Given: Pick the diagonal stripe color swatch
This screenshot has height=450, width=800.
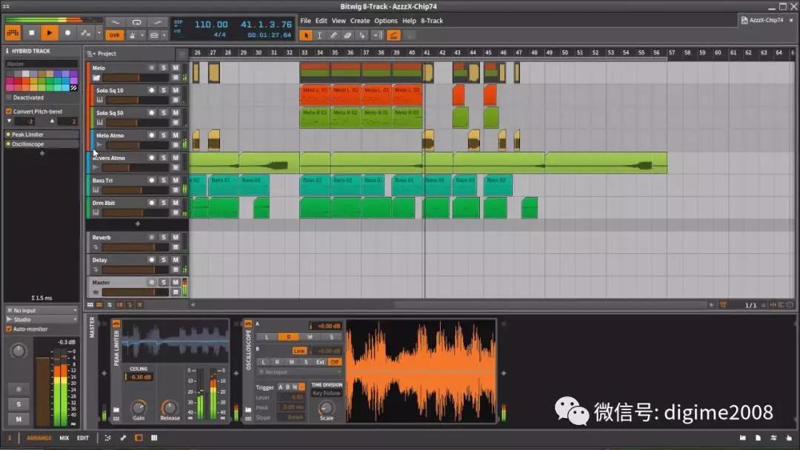Looking at the screenshot, I should pyautogui.click(x=74, y=87).
